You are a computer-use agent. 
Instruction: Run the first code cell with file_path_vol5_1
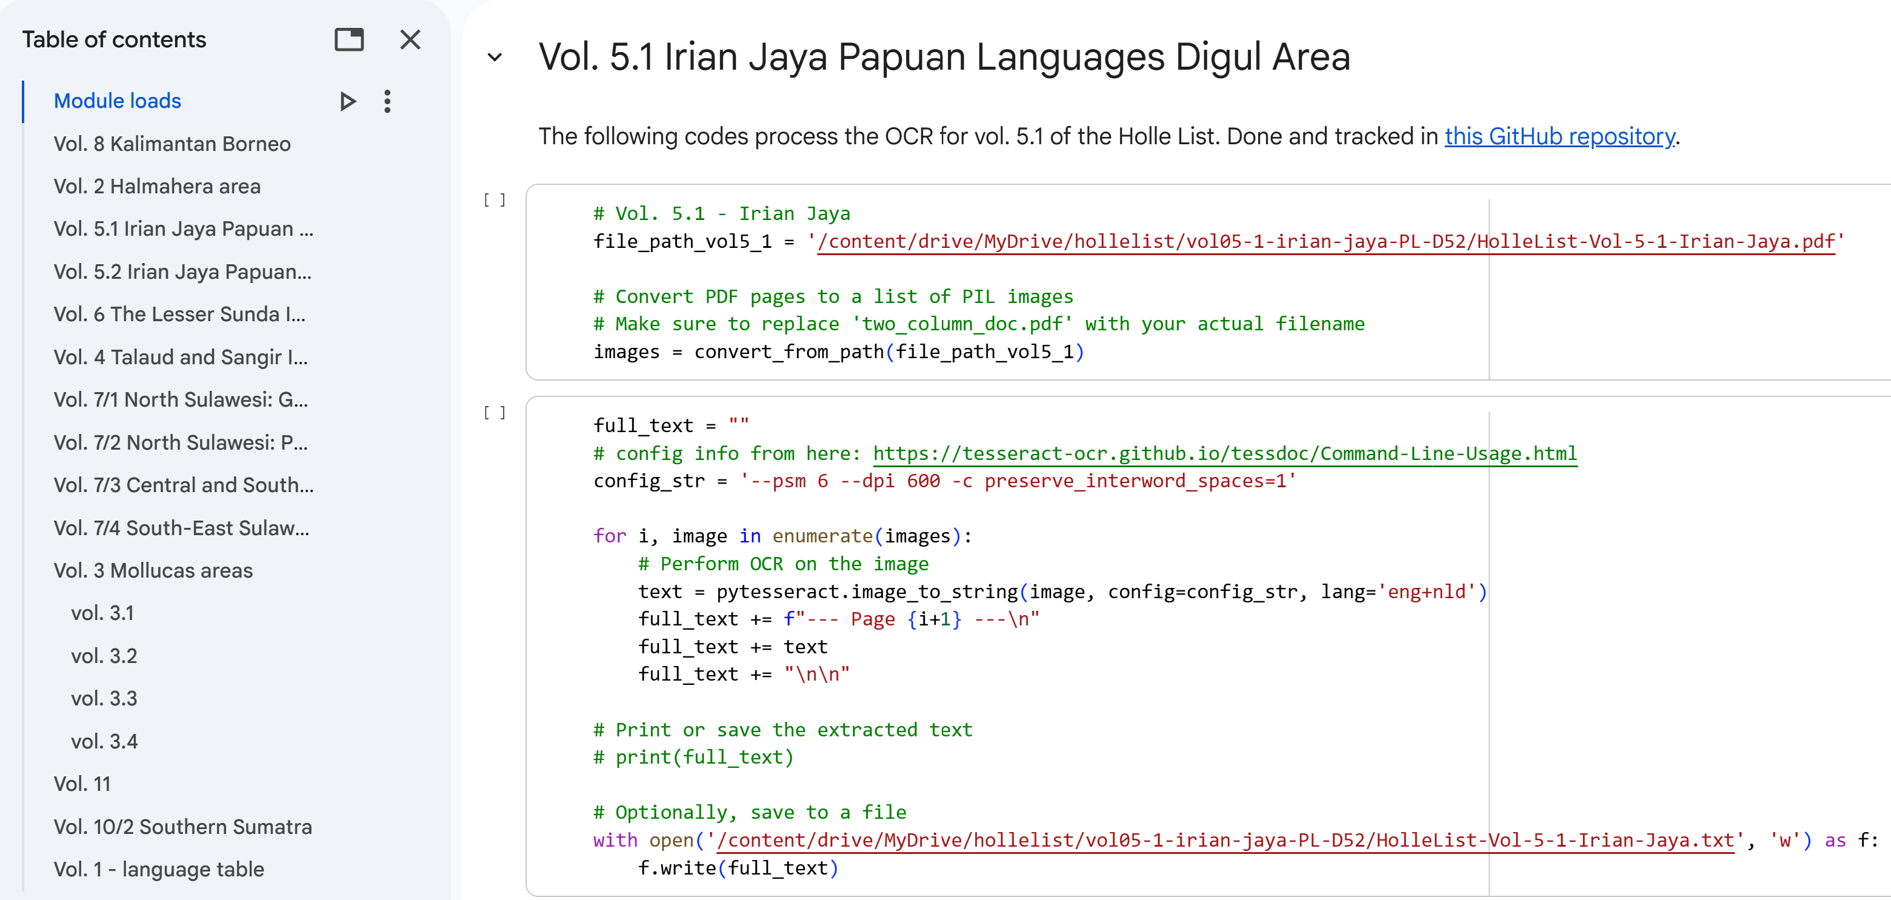tap(495, 201)
